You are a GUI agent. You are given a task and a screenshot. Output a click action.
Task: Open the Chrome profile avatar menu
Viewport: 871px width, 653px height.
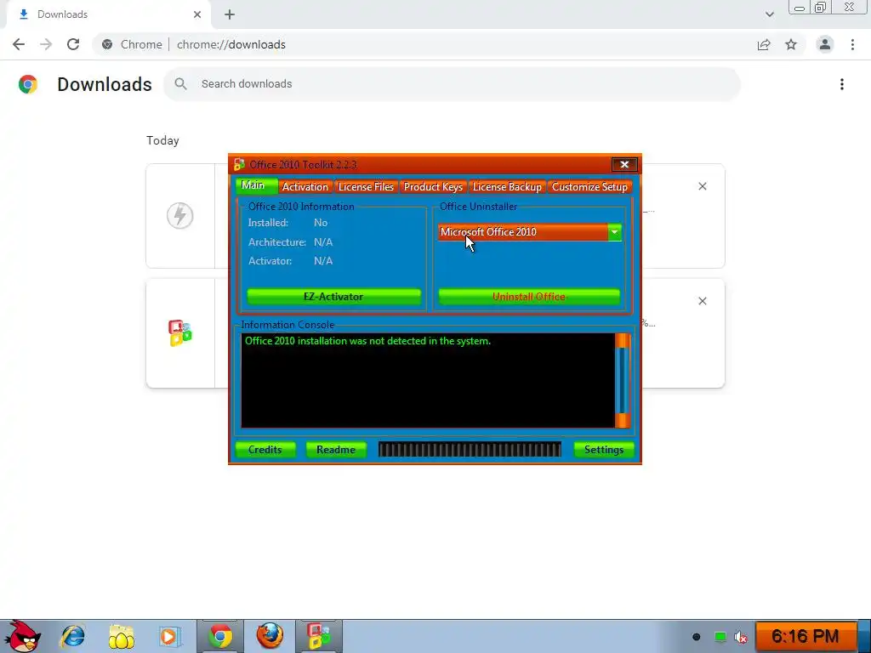click(x=825, y=44)
